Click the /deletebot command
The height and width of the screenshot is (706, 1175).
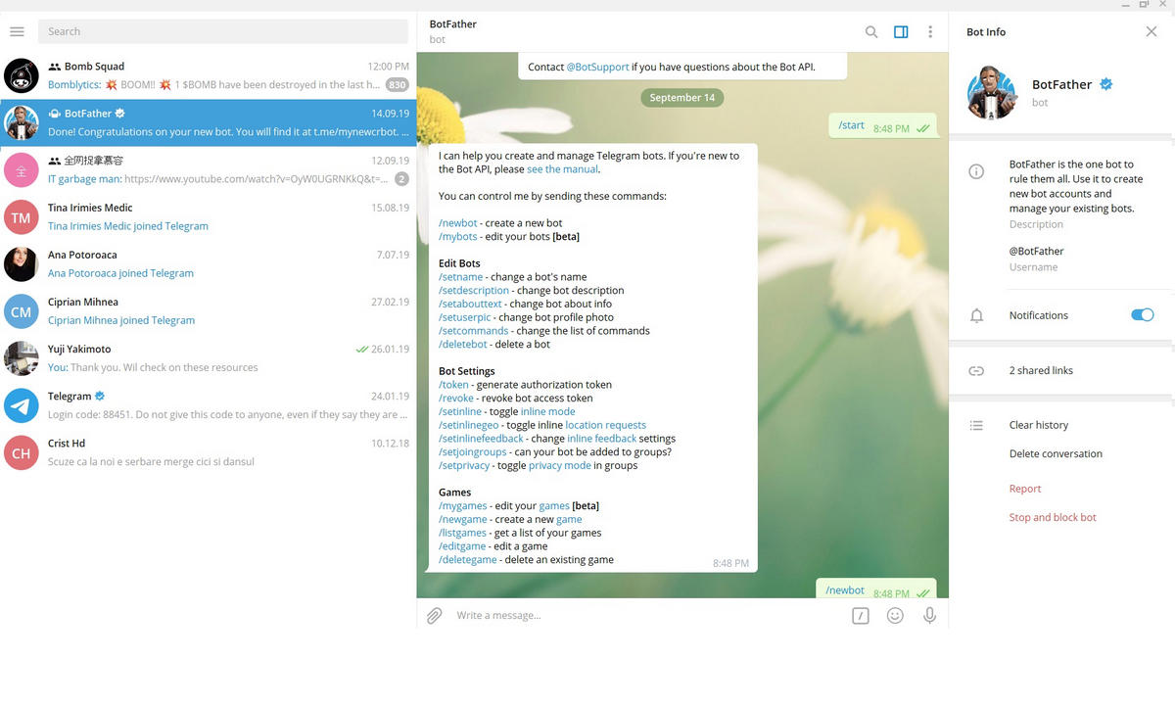tap(462, 344)
